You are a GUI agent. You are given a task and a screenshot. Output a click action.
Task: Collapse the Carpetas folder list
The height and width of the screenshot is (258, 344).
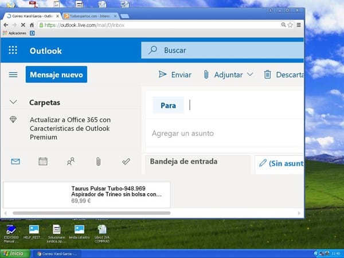(x=13, y=102)
